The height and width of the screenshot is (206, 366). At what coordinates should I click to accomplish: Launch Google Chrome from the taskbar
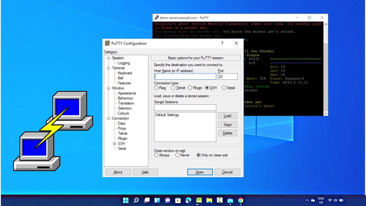coord(241,201)
